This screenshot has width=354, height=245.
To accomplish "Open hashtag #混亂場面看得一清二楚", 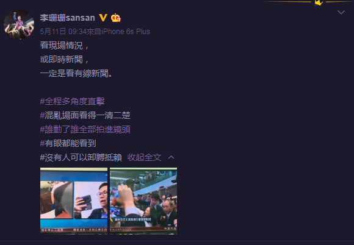I will click(x=85, y=115).
